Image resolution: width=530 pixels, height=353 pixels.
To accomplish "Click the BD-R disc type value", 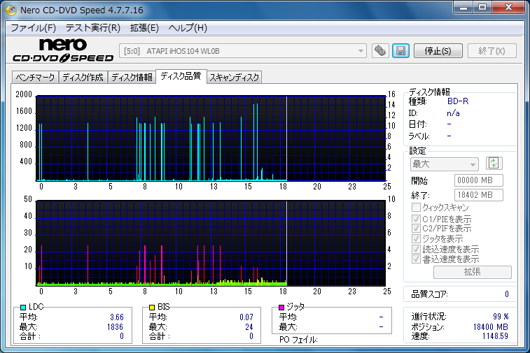I will click(x=458, y=101).
